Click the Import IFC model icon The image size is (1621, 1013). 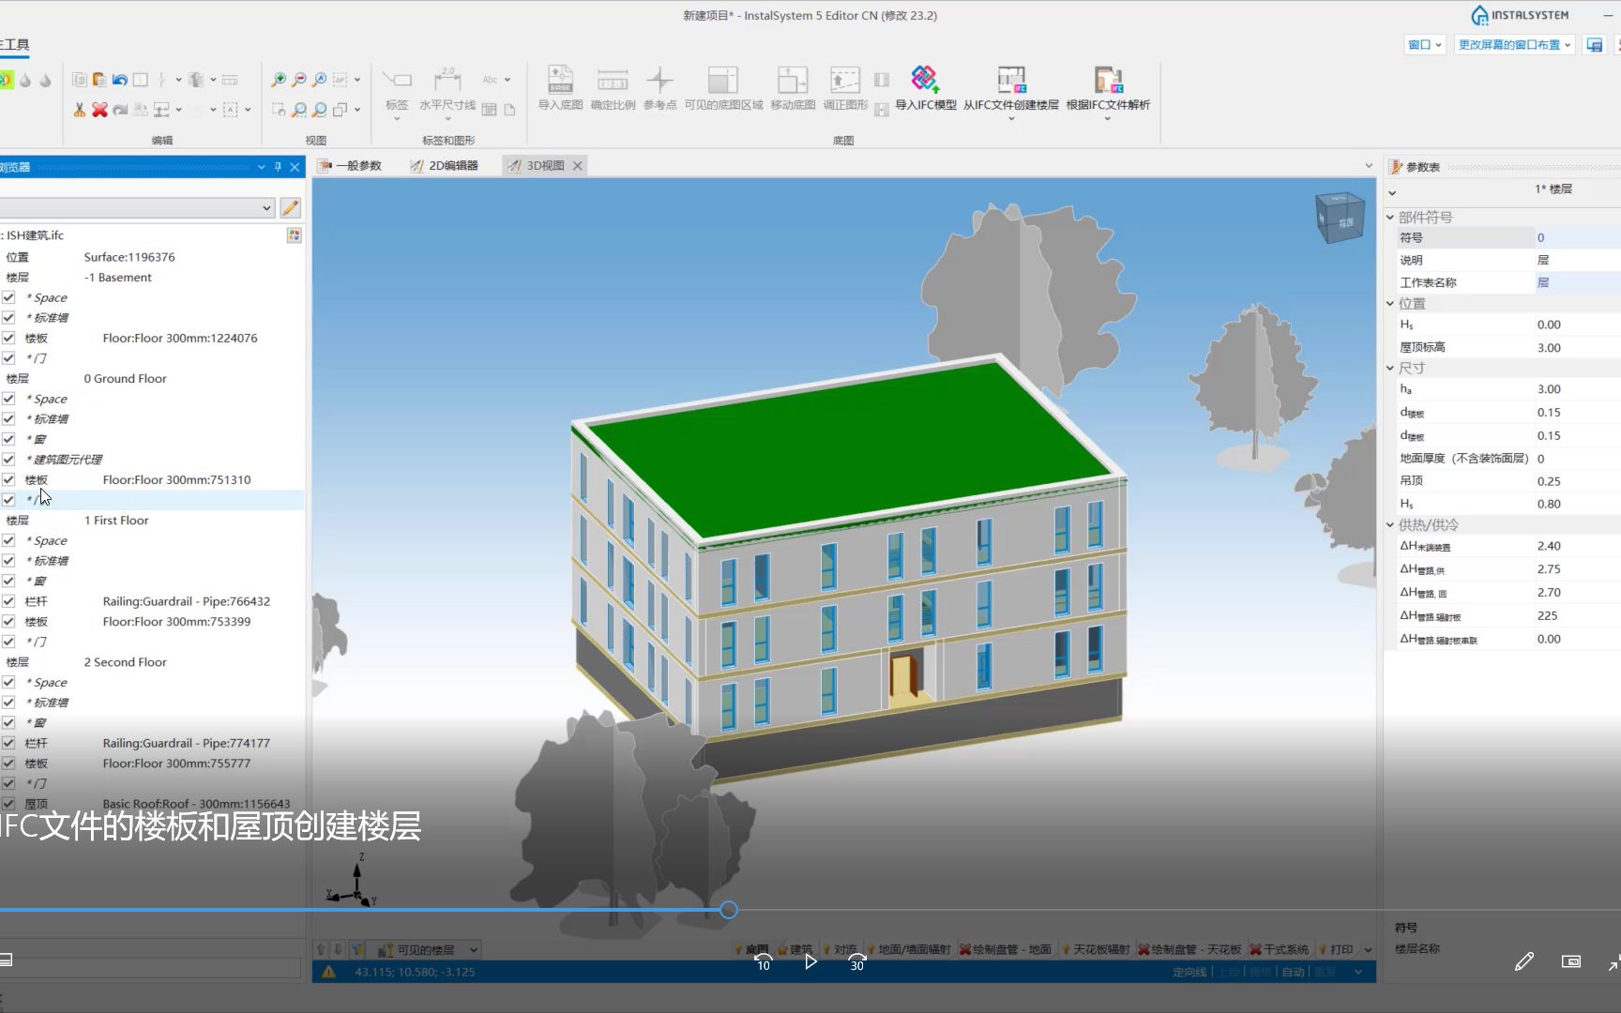coord(925,80)
